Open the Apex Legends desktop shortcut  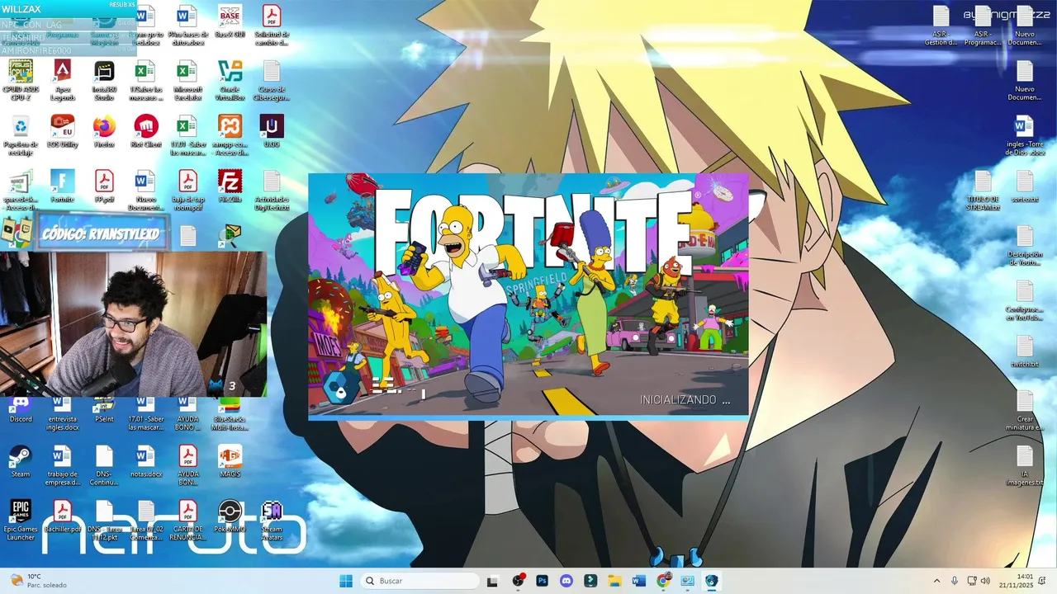click(62, 80)
